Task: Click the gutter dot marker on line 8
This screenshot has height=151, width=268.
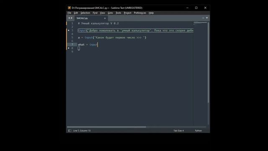Action: tap(69, 48)
